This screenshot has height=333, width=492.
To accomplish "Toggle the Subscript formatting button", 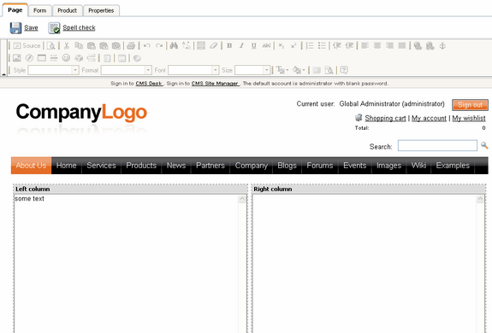I will (282, 46).
